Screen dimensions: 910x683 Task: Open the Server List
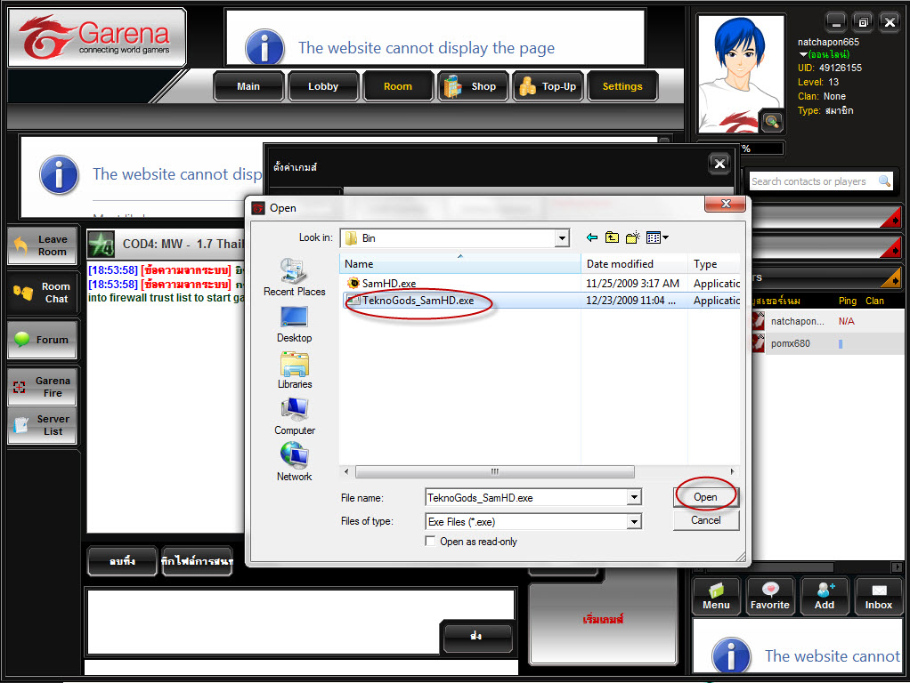click(x=43, y=425)
